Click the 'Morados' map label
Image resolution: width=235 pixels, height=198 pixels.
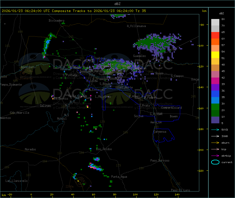30,149
